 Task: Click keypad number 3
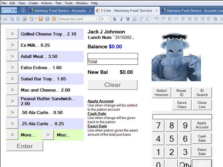pos(185,152)
